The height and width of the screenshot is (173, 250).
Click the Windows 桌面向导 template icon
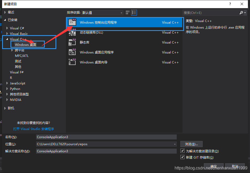coord(72,62)
